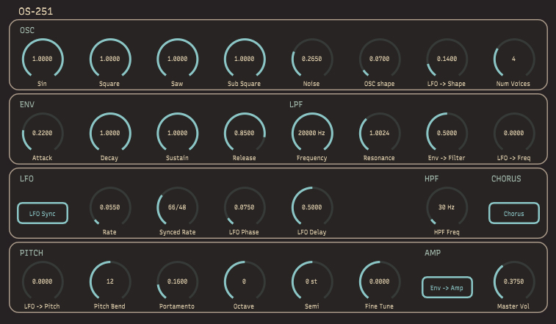556x324 pixels.
Task: Toggle the Env -> Amp button
Action: click(x=447, y=287)
